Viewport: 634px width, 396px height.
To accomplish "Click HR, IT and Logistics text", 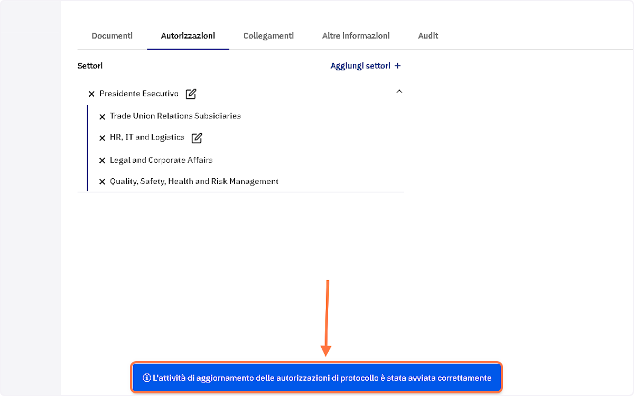I will click(x=147, y=137).
